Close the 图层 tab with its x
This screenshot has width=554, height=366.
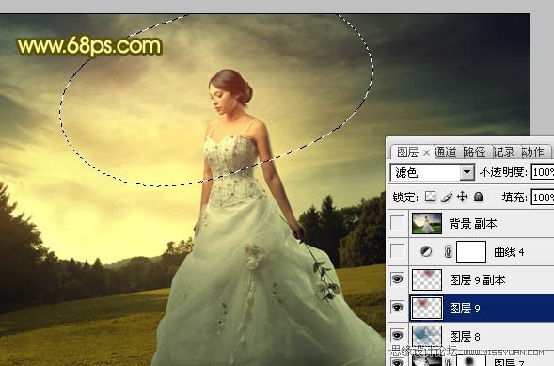click(426, 153)
